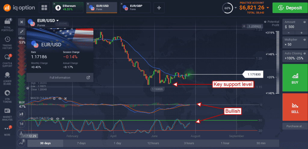This screenshot has height=149, width=308.
Task: Click the help icon next to Amount
Action: click(x=305, y=22)
